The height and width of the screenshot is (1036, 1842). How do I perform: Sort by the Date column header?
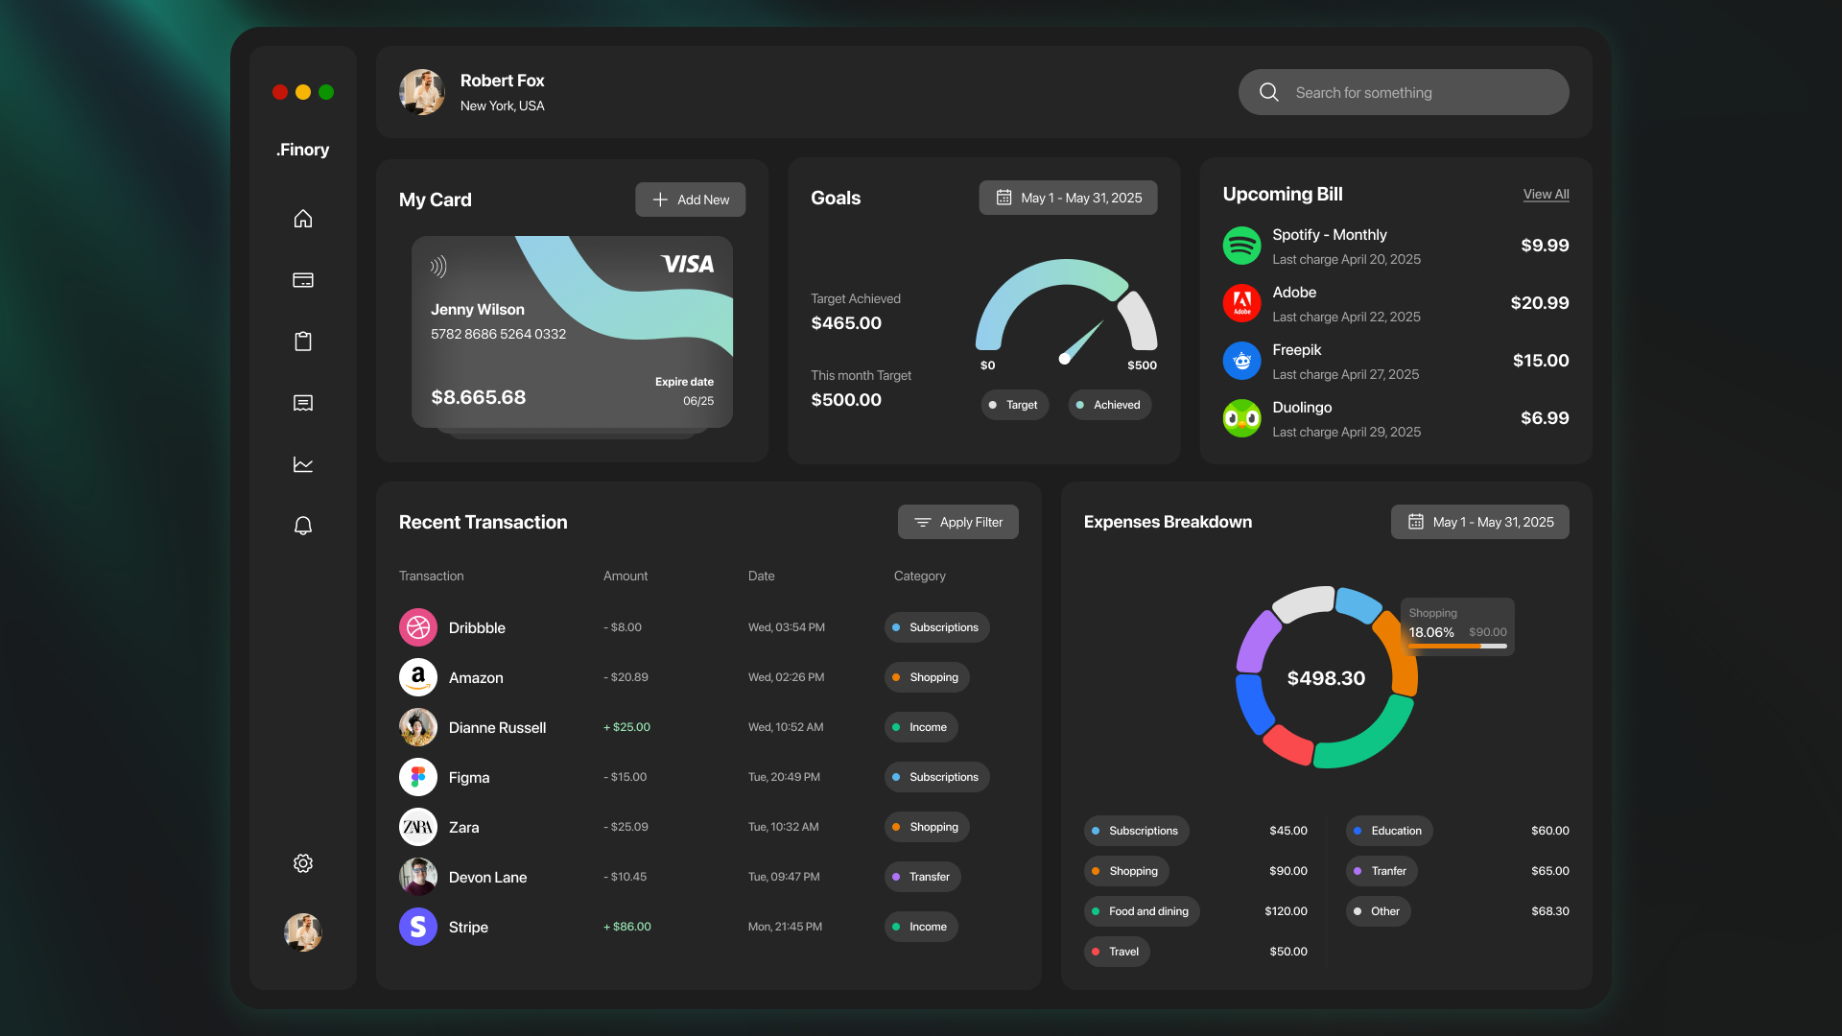click(x=762, y=576)
